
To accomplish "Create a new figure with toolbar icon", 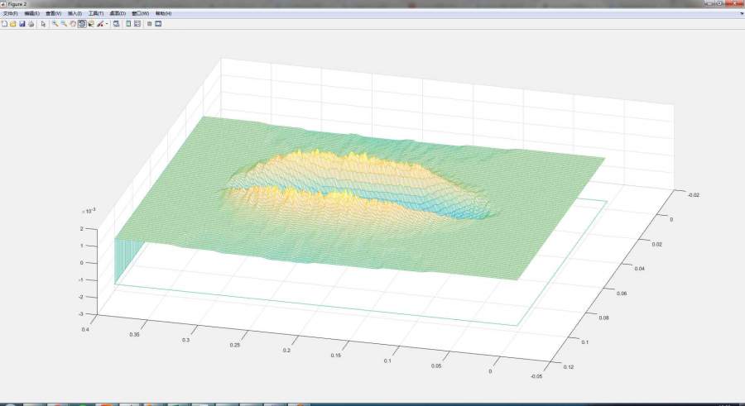I will [4, 24].
